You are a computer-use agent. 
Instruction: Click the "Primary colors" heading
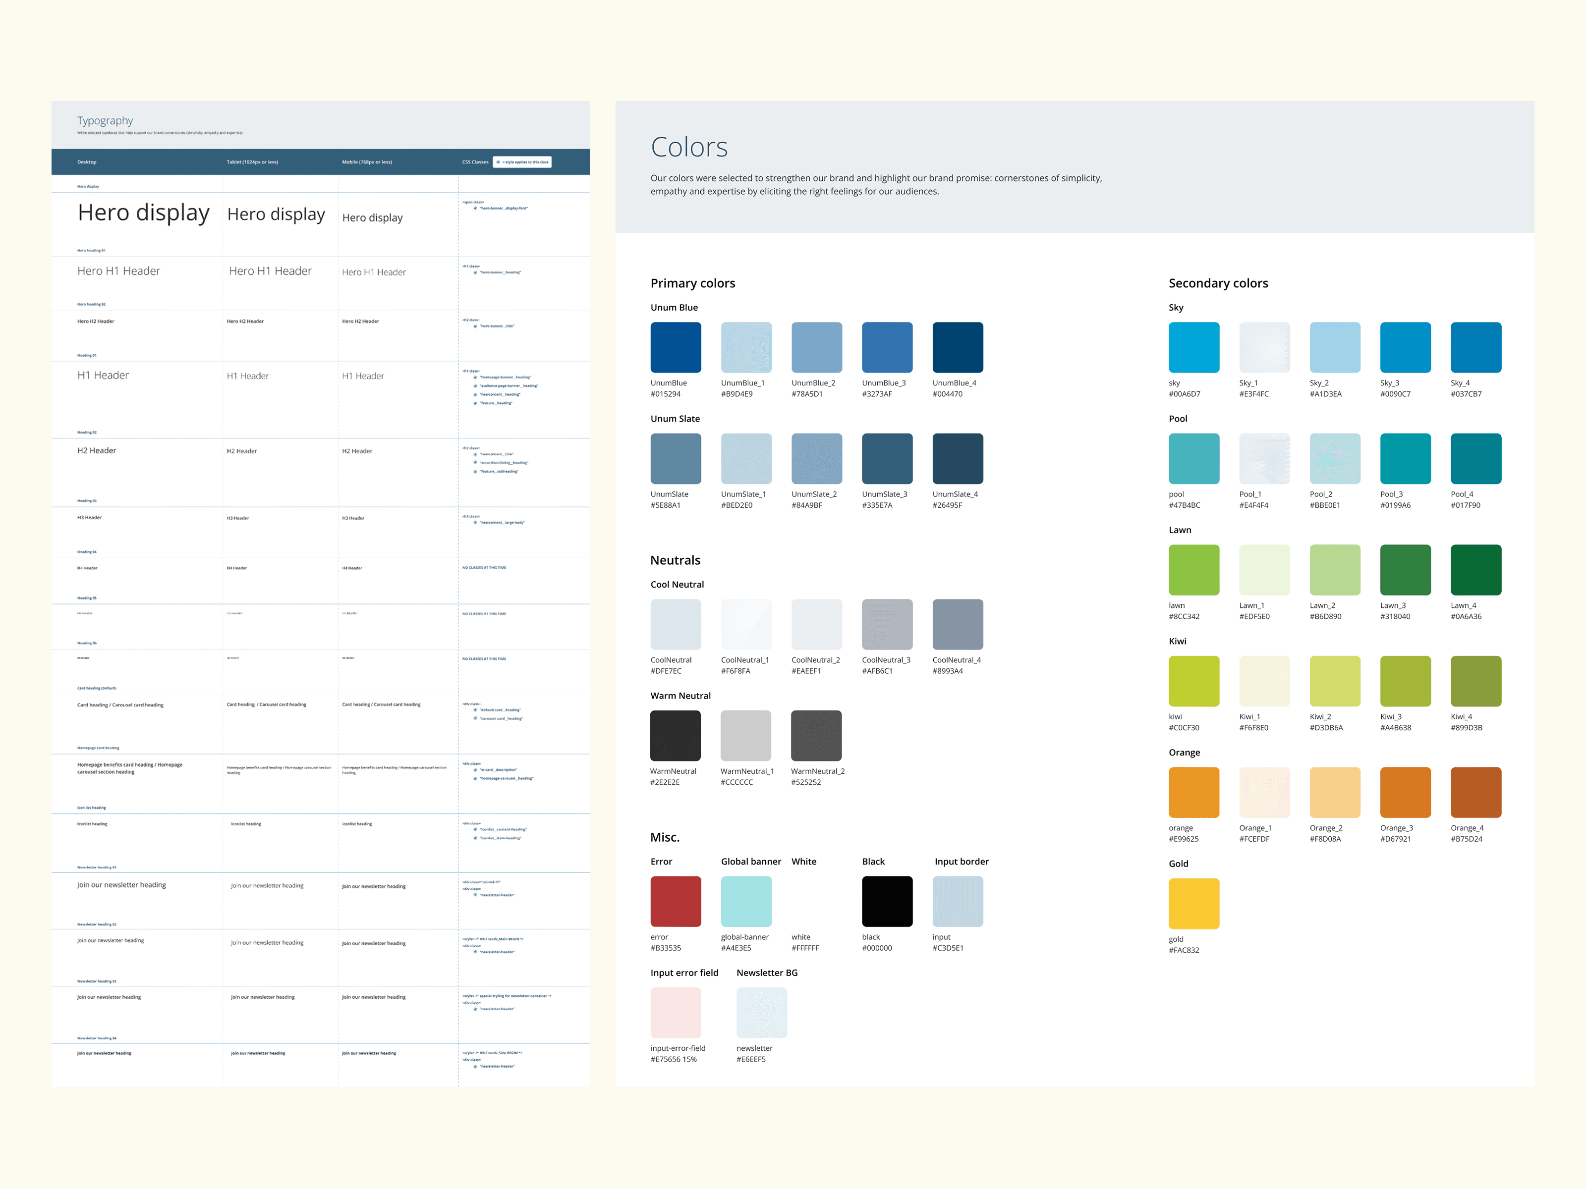point(692,283)
